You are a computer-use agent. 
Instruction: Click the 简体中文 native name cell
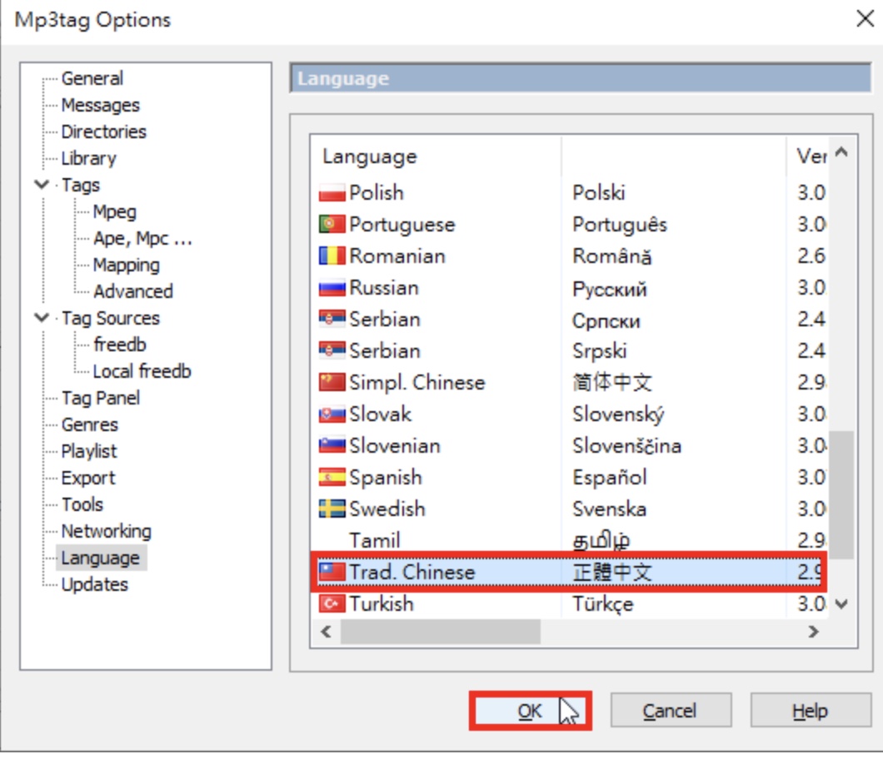(x=612, y=383)
